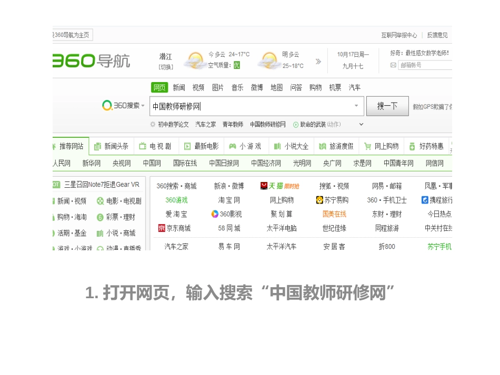
Task: Open the 360搜索 engine dropdown arrow
Action: pyautogui.click(x=143, y=106)
